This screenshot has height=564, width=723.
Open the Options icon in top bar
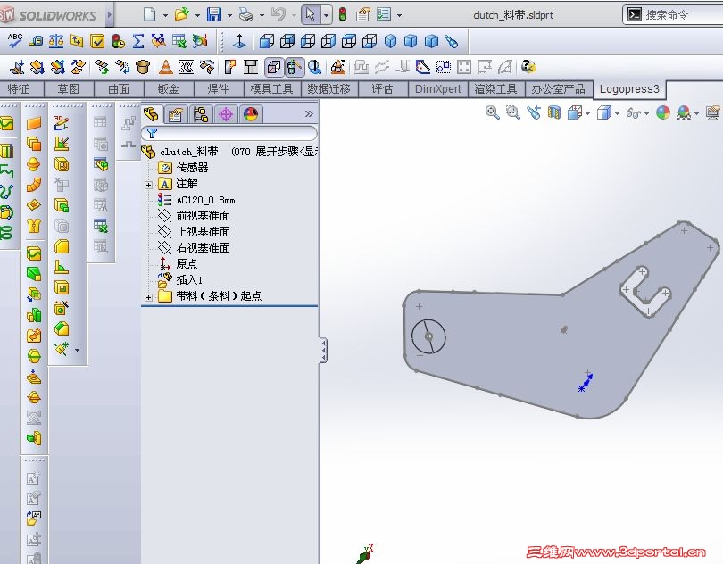tap(384, 15)
